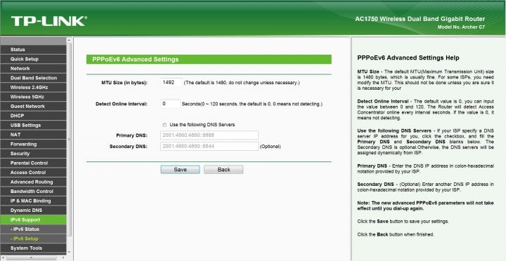Open the Status menu item
Image resolution: width=506 pixels, height=261 pixels.
(x=33, y=50)
